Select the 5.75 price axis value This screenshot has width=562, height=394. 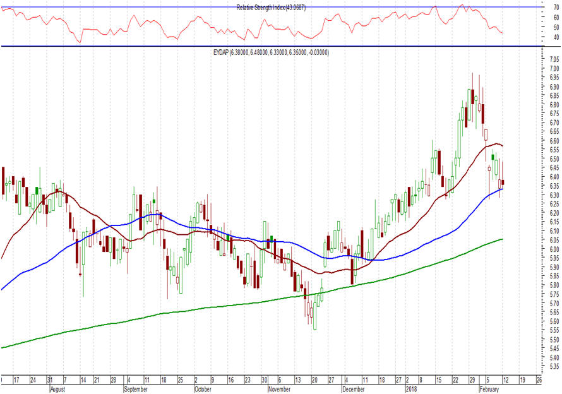(x=554, y=294)
